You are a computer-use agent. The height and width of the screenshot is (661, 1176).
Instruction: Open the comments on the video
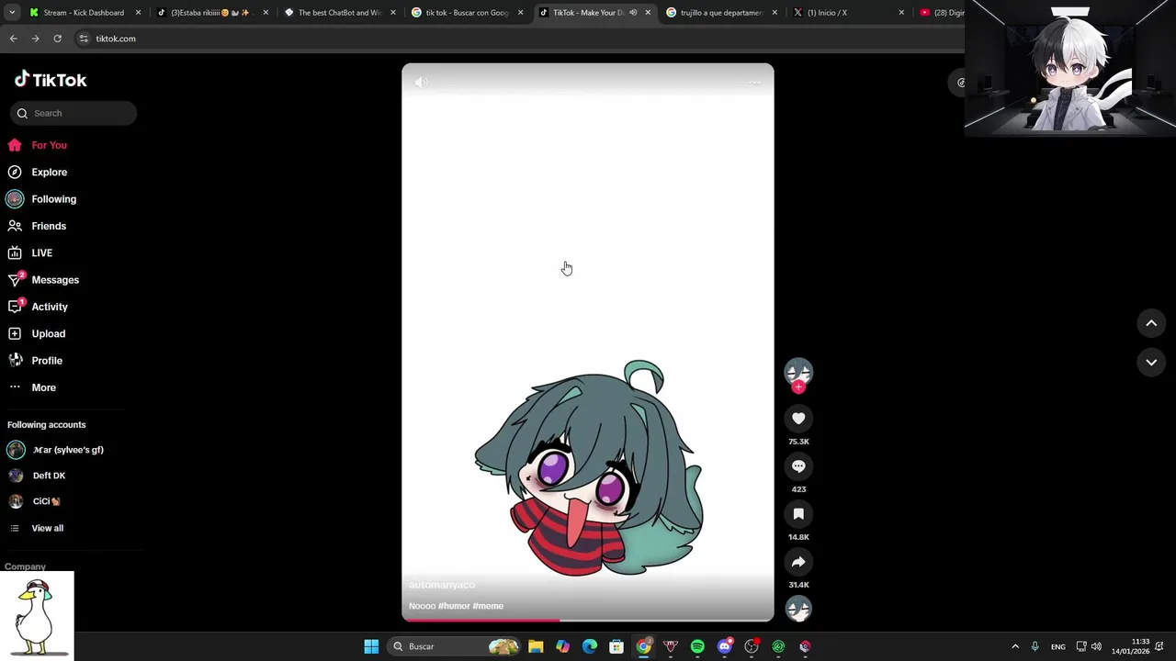click(x=798, y=466)
